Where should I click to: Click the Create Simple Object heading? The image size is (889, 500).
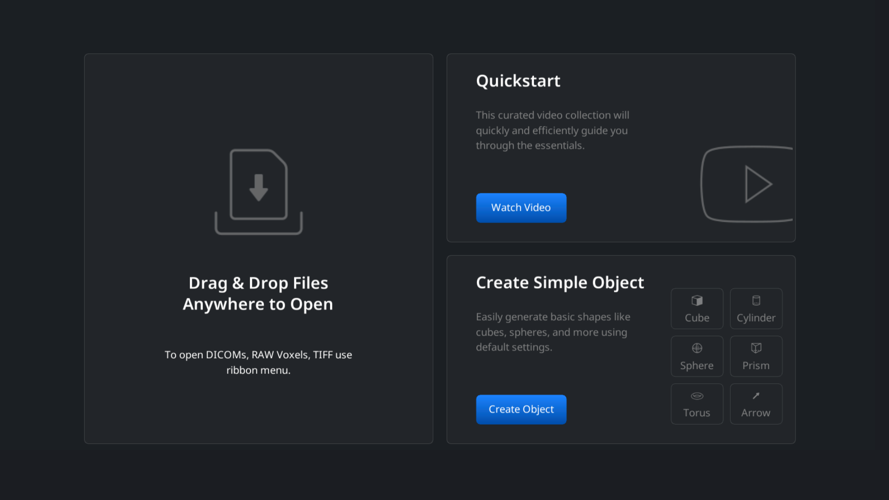pos(560,282)
